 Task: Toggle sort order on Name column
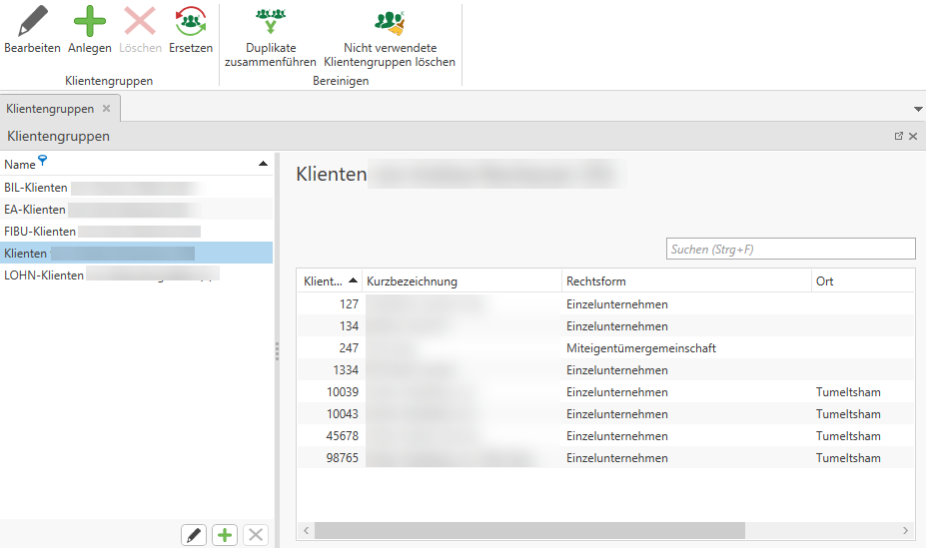[263, 163]
